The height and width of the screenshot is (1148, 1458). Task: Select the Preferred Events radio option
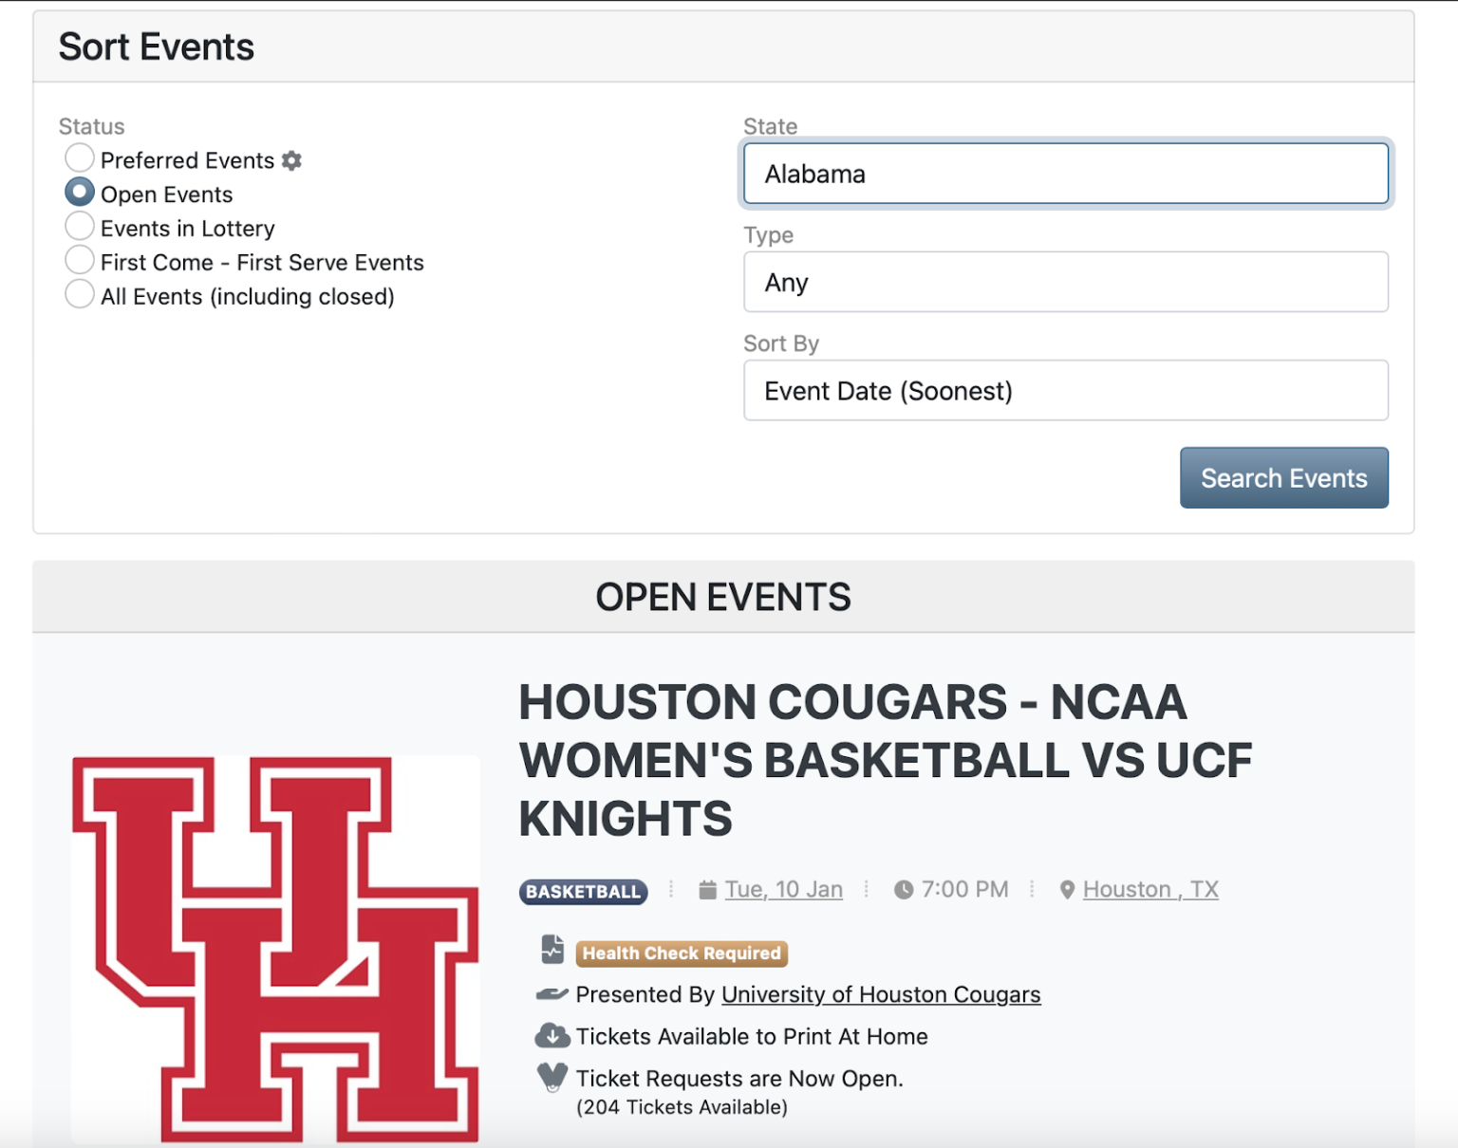80,157
